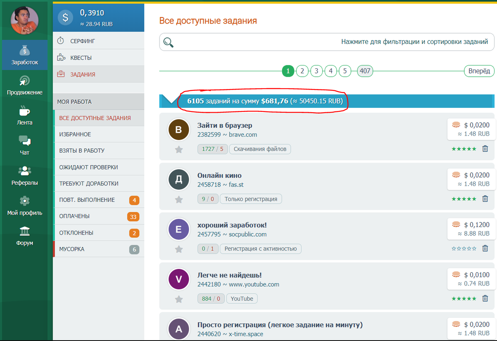Open МУСОРКА trash list
The image size is (497, 341).
(x=99, y=249)
